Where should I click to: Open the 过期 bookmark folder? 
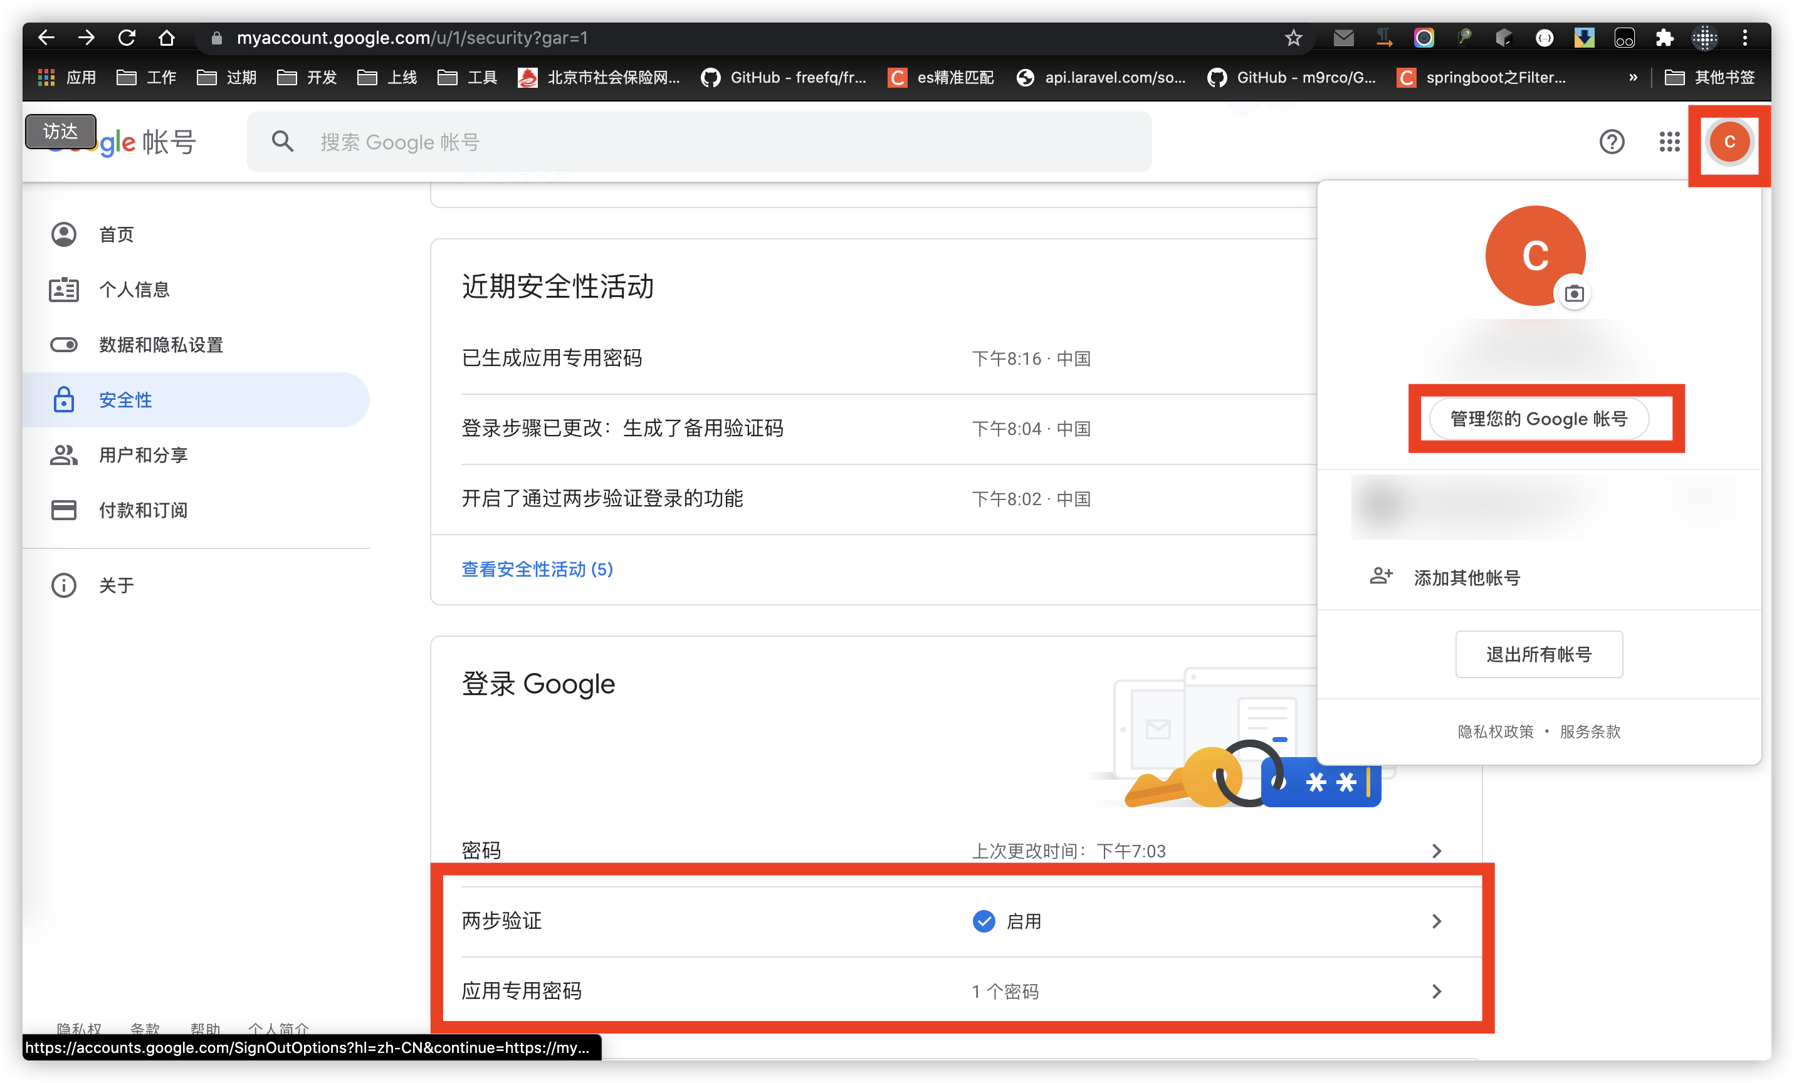[x=227, y=77]
